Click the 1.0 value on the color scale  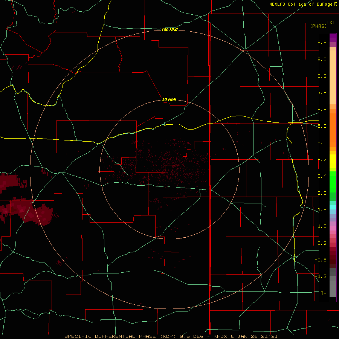(x=322, y=226)
